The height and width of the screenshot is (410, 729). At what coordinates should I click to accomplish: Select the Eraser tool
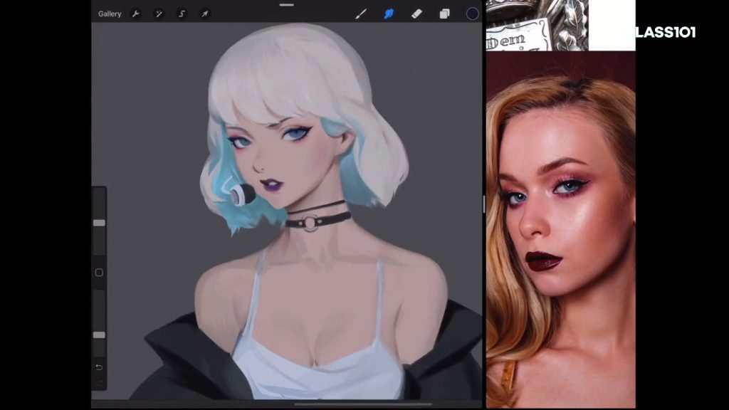coord(416,14)
